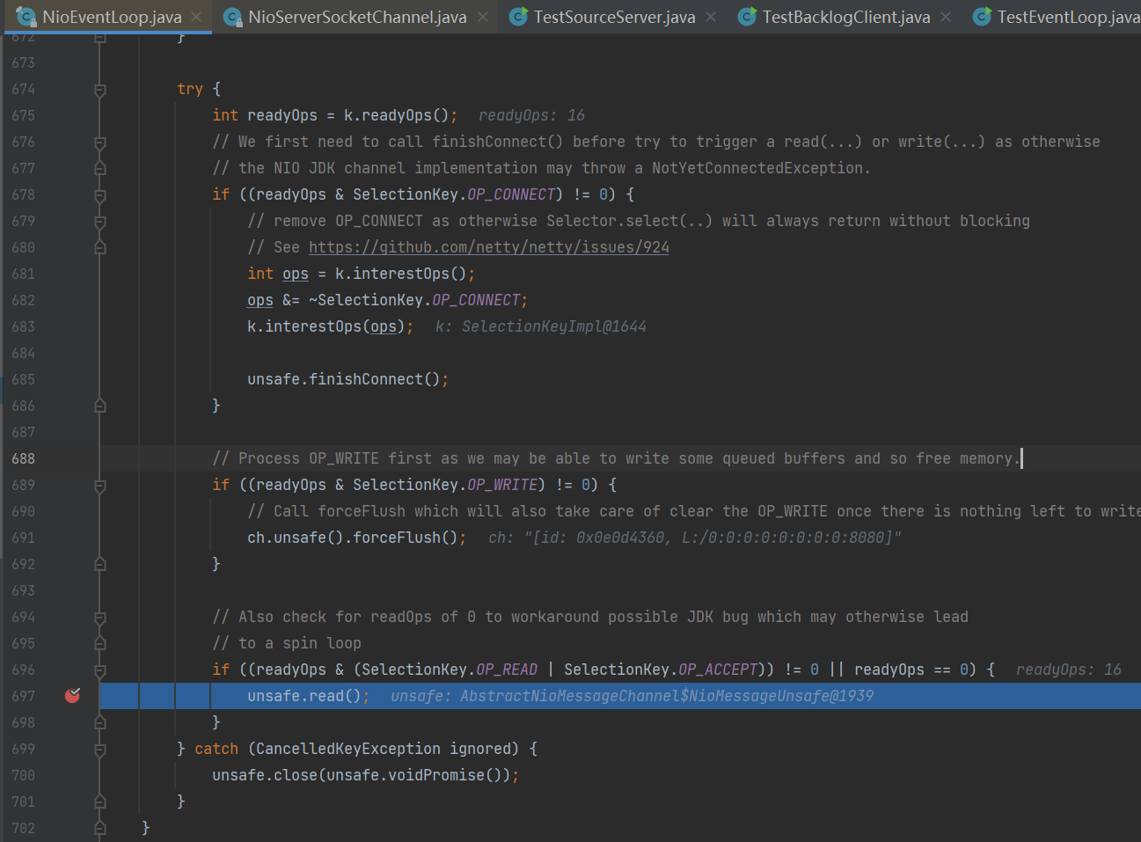Close the NioEventLoop.java tab

[196, 17]
